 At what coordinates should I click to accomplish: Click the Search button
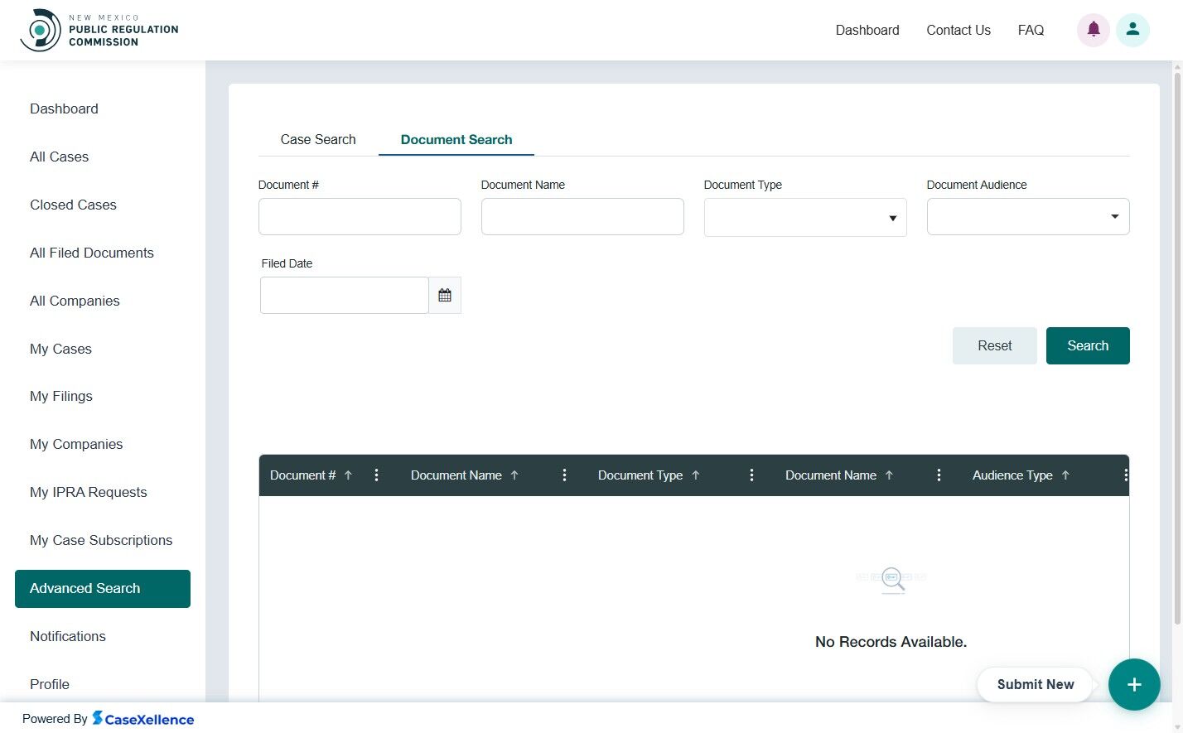[x=1088, y=345]
